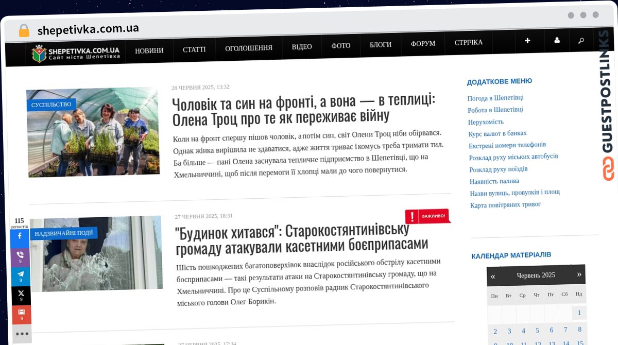Select the СУСПІЛЬСТВО category tag
This screenshot has height=345, width=618.
tap(51, 105)
